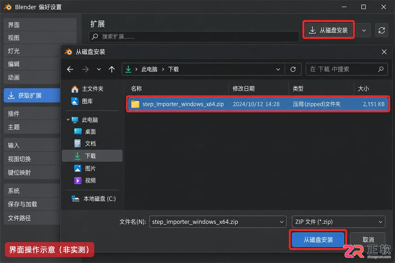Open recent locations chevron in file dialog
This screenshot has width=395, height=263.
pos(99,69)
